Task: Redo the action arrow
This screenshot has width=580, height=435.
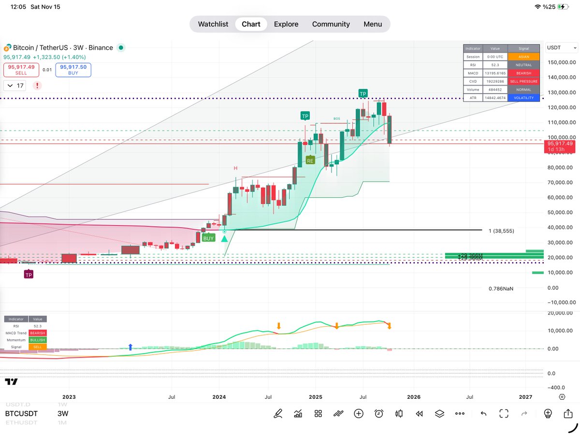Action: point(524,413)
